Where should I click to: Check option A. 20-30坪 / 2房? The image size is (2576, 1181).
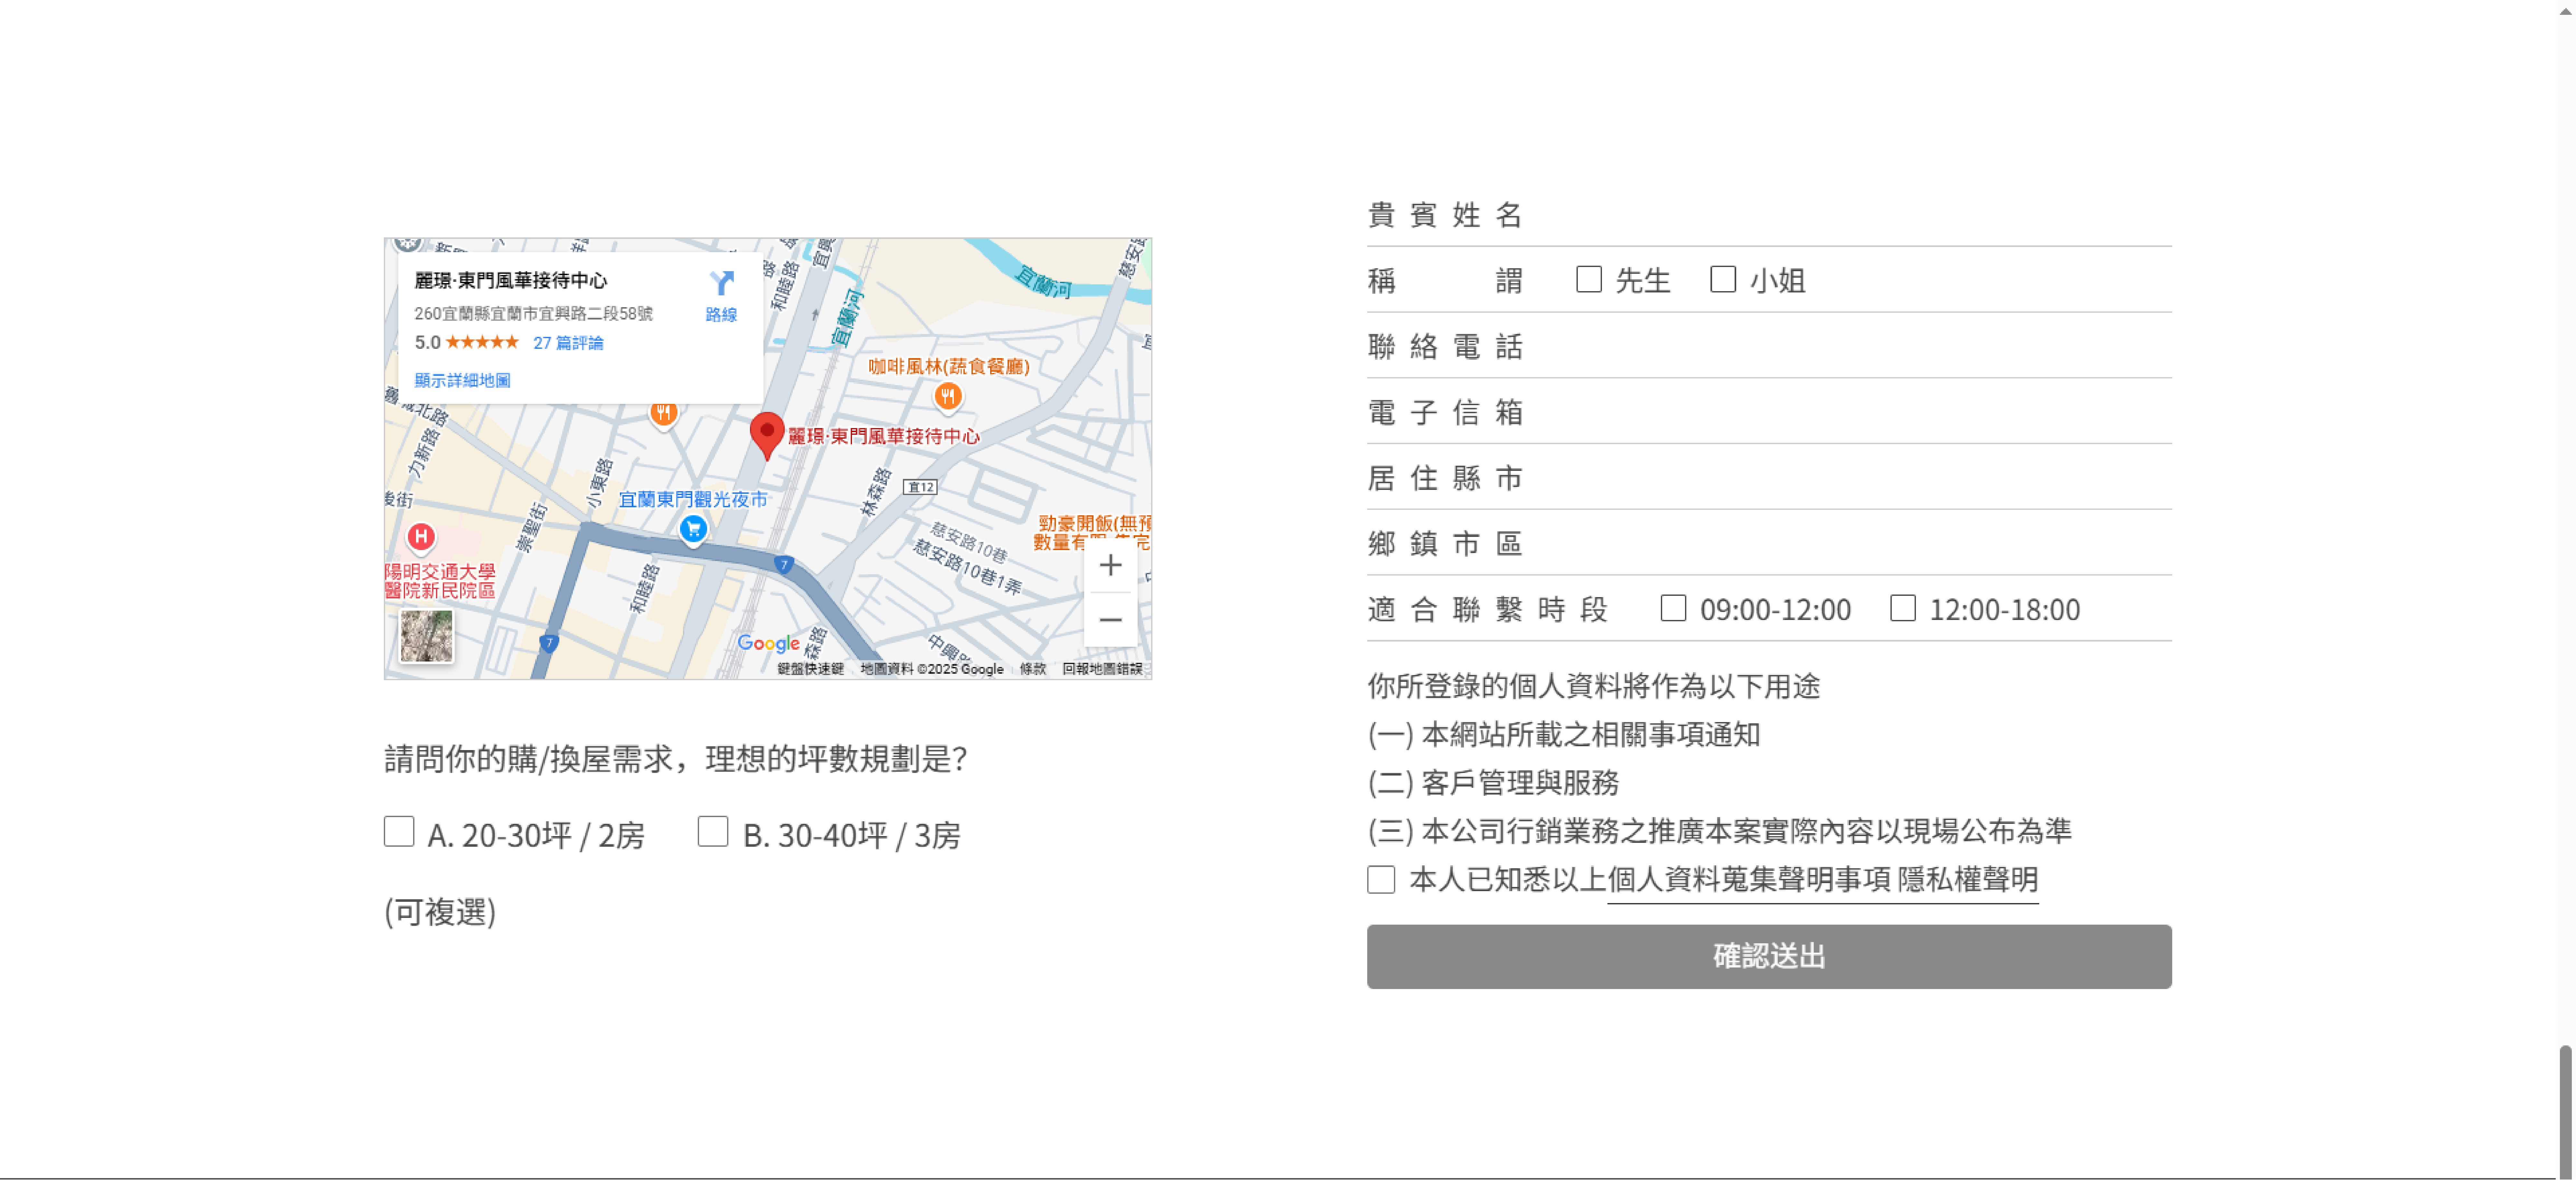click(399, 832)
